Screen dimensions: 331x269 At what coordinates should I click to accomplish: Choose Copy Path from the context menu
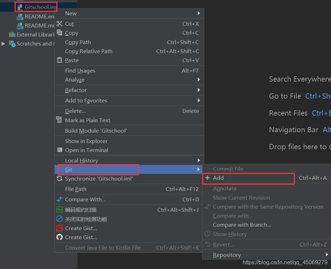click(x=129, y=42)
